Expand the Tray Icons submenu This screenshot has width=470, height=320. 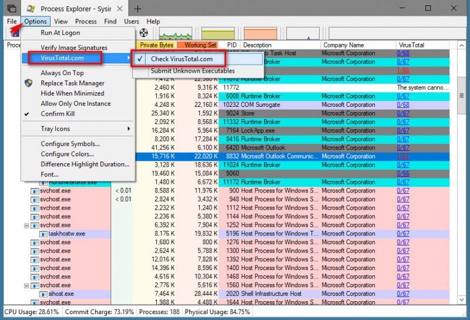(78, 129)
